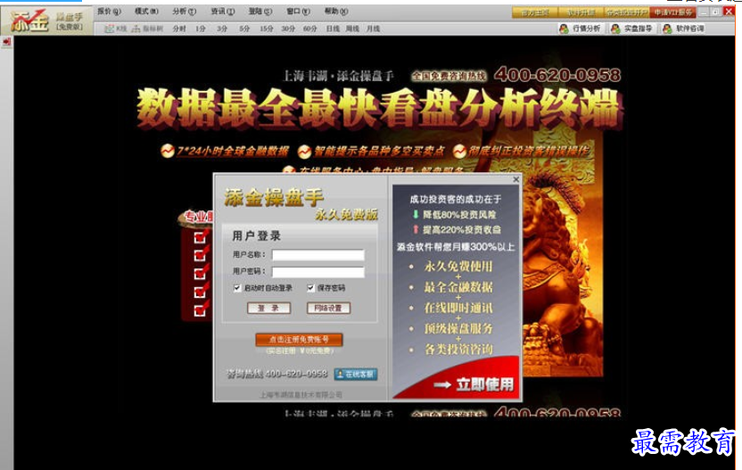Open the 分析 menu
Viewport: 742px width, 470px height.
coord(184,12)
